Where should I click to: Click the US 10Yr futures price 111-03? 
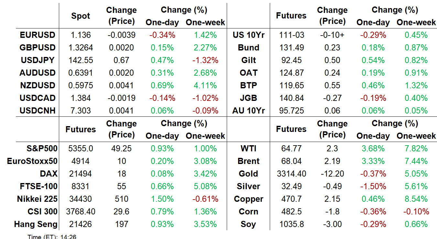pos(291,35)
